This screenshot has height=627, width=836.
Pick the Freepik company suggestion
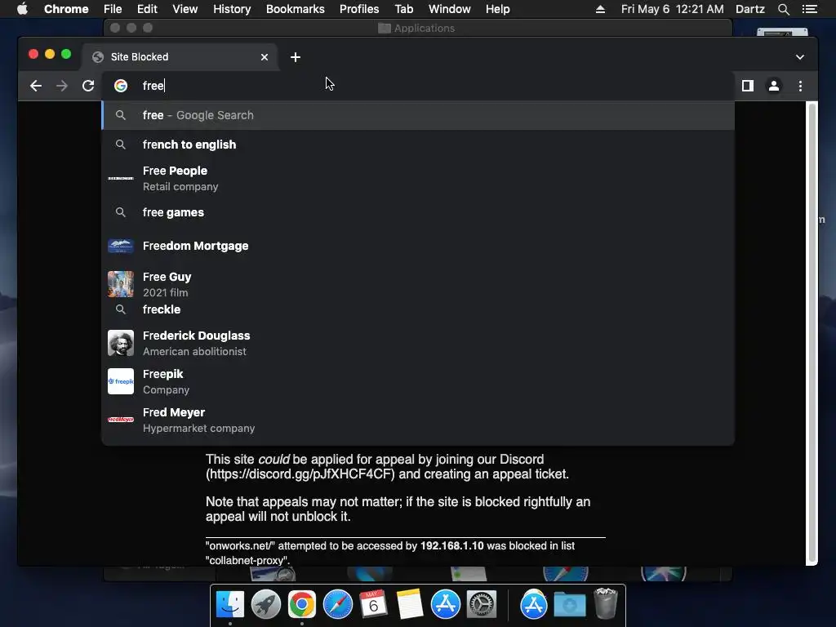click(x=418, y=382)
